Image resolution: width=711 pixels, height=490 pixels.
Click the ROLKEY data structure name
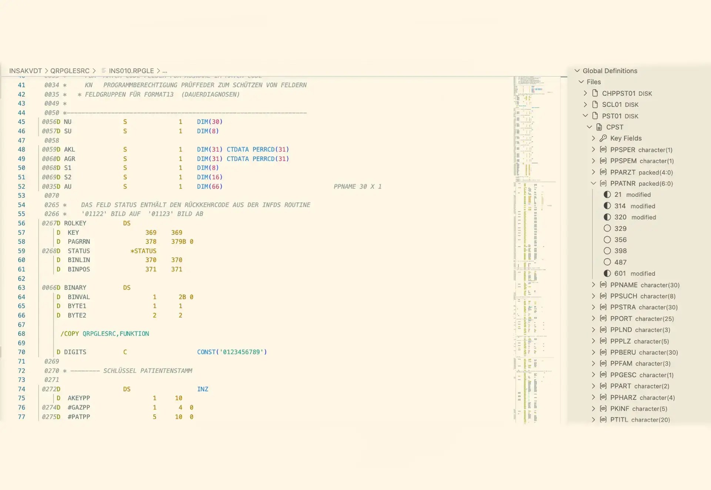coord(75,223)
